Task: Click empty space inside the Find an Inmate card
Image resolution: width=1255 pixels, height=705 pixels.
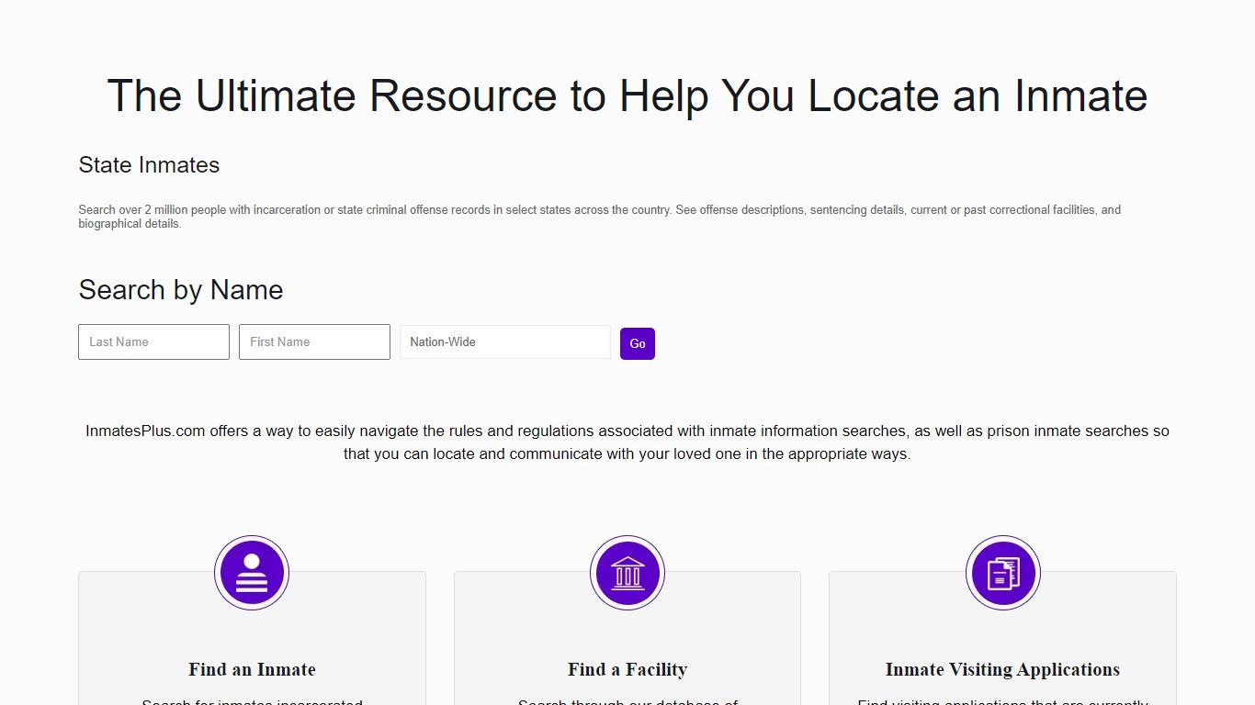Action: click(129, 624)
